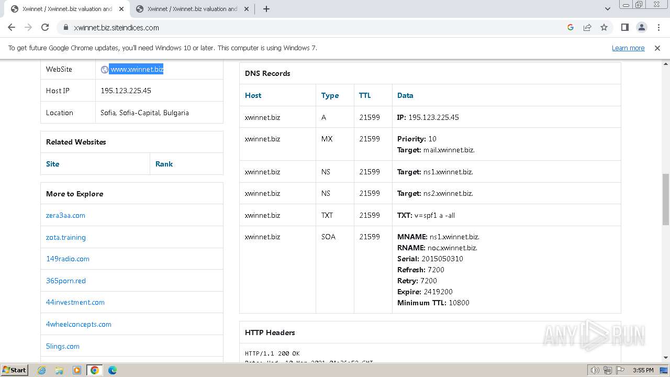Select NS target ns1.xwinnet.biz.
The height and width of the screenshot is (377, 670).
448,172
